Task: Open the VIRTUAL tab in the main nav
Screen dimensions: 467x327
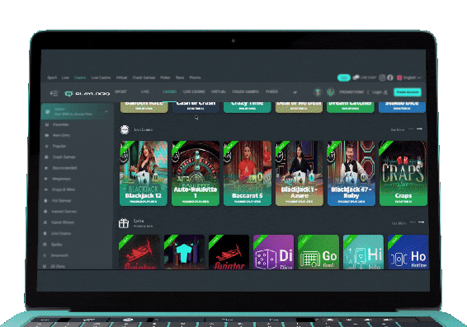Action: pos(219,91)
